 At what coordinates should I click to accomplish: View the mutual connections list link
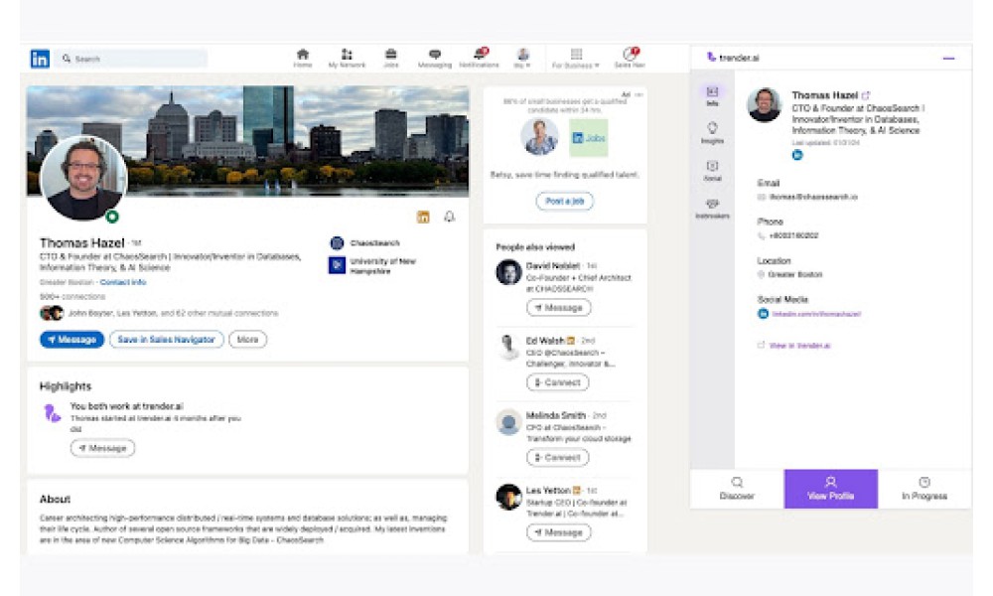point(173,313)
